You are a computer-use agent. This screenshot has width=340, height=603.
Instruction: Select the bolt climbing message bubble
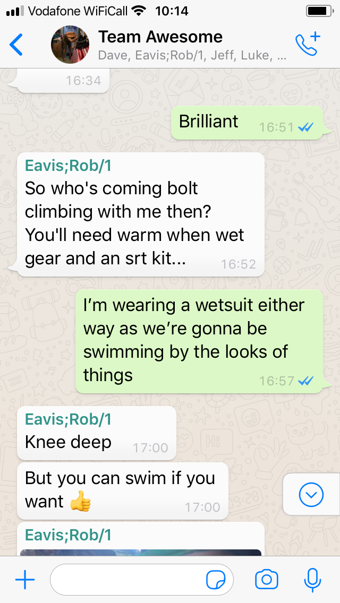click(141, 214)
